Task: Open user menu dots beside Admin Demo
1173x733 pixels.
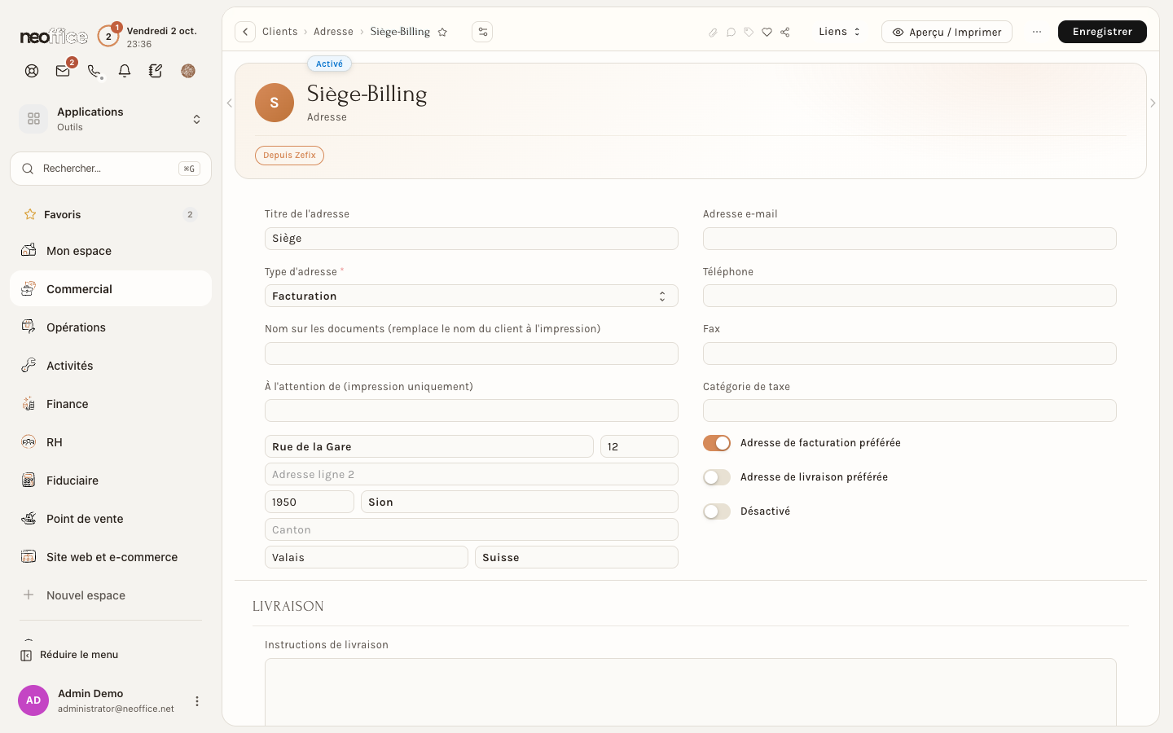Action: point(196,701)
